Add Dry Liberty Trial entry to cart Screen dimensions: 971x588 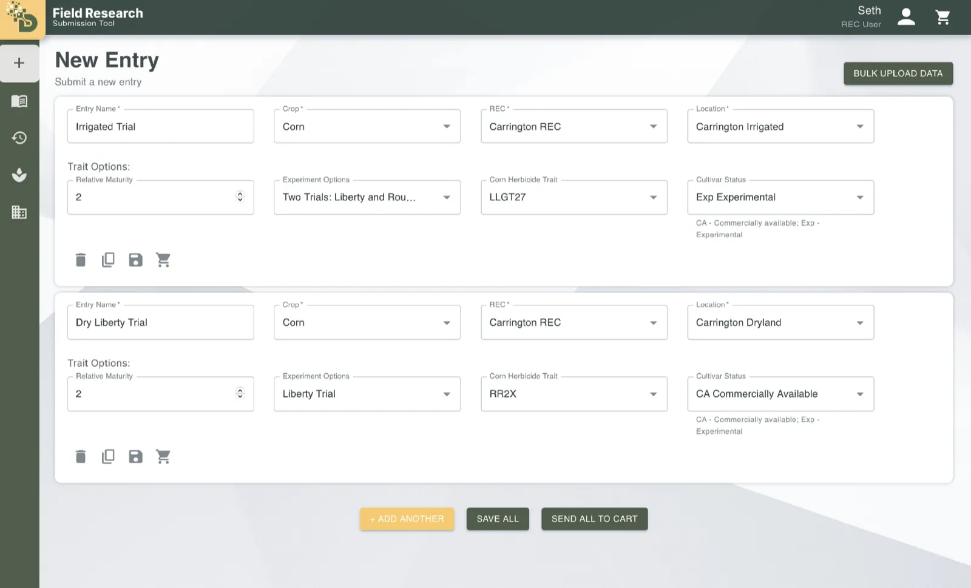tap(163, 456)
